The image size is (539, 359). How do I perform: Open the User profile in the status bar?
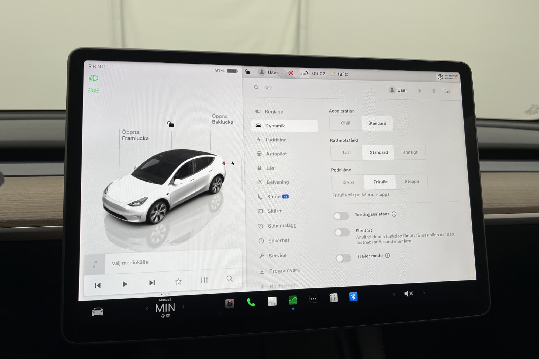coord(268,72)
